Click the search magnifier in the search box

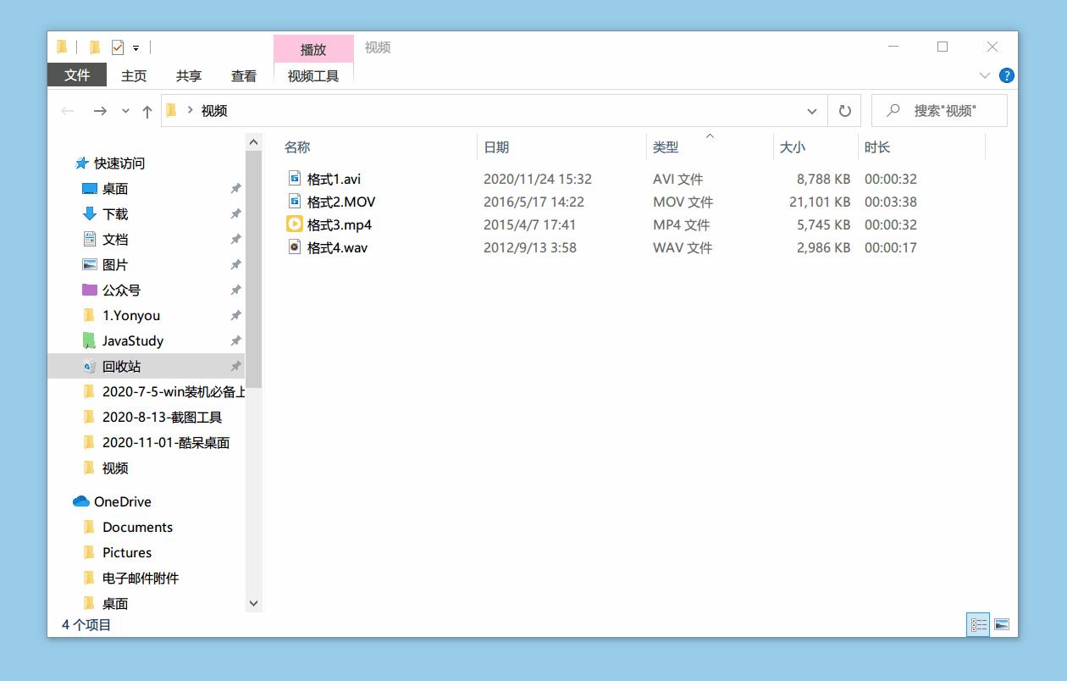coord(893,110)
